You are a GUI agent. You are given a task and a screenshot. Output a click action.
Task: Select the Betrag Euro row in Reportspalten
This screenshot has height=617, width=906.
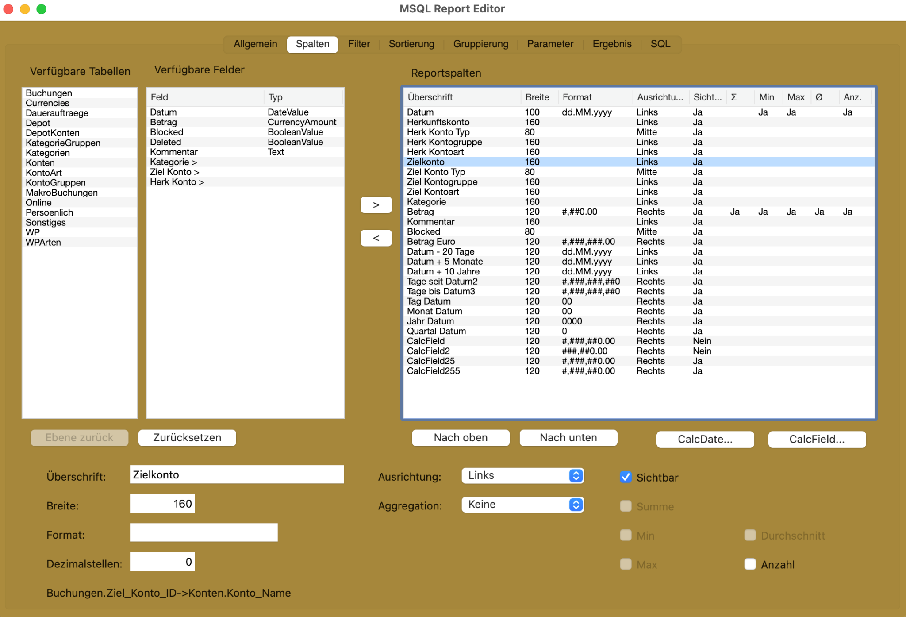[639, 242]
